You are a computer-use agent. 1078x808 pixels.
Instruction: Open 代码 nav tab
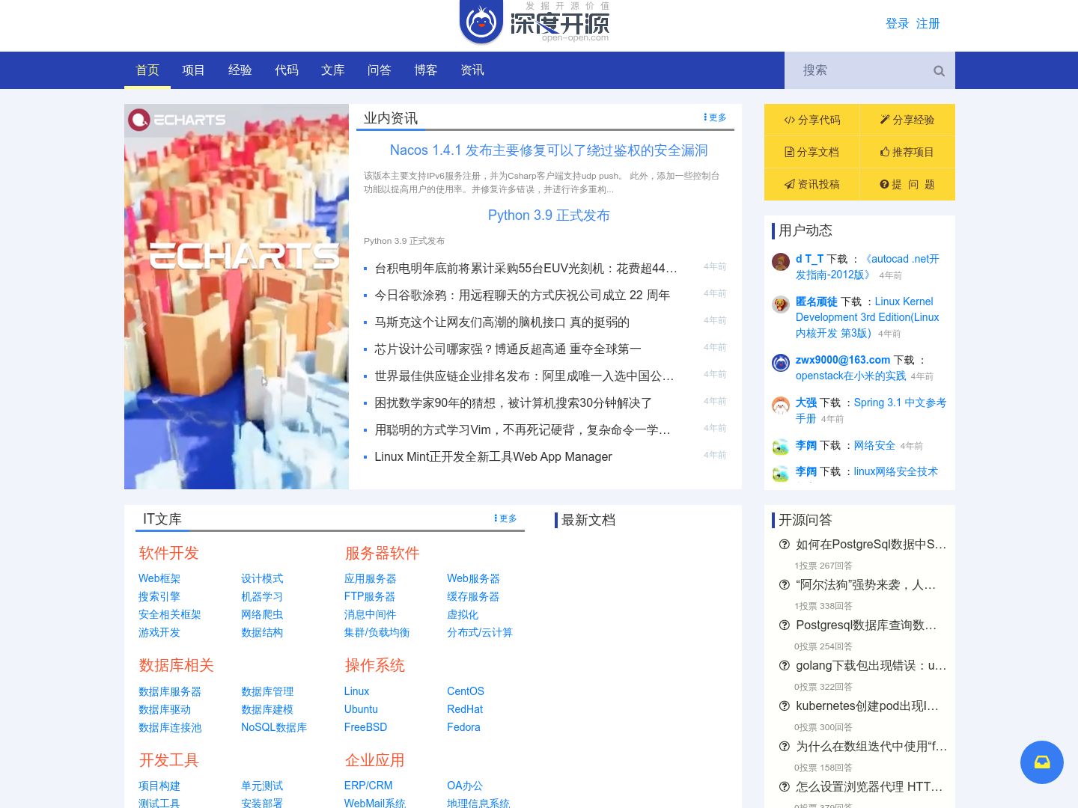(286, 70)
